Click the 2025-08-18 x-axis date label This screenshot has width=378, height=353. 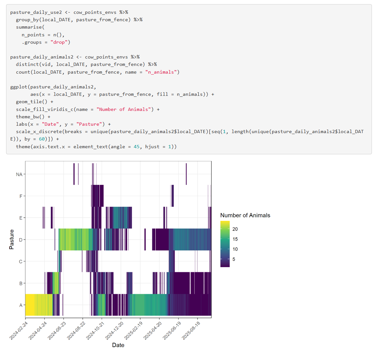(192, 330)
